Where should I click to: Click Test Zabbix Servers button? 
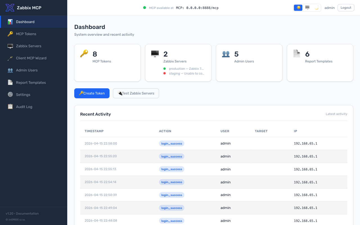[136, 93]
